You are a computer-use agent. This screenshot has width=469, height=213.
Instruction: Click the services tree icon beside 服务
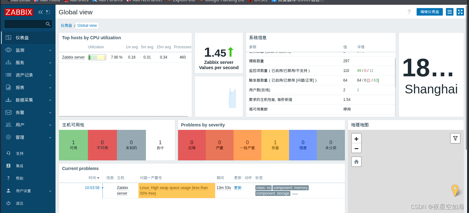[8, 63]
